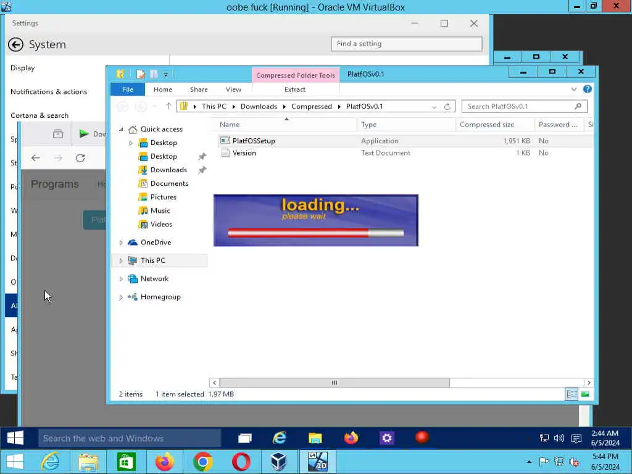Go back in the Settings window
The height and width of the screenshot is (474, 632).
click(x=15, y=44)
